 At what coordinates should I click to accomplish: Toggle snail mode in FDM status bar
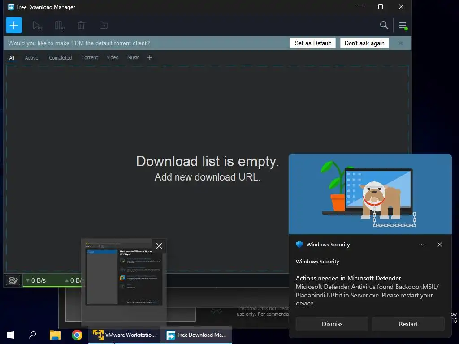[13, 280]
